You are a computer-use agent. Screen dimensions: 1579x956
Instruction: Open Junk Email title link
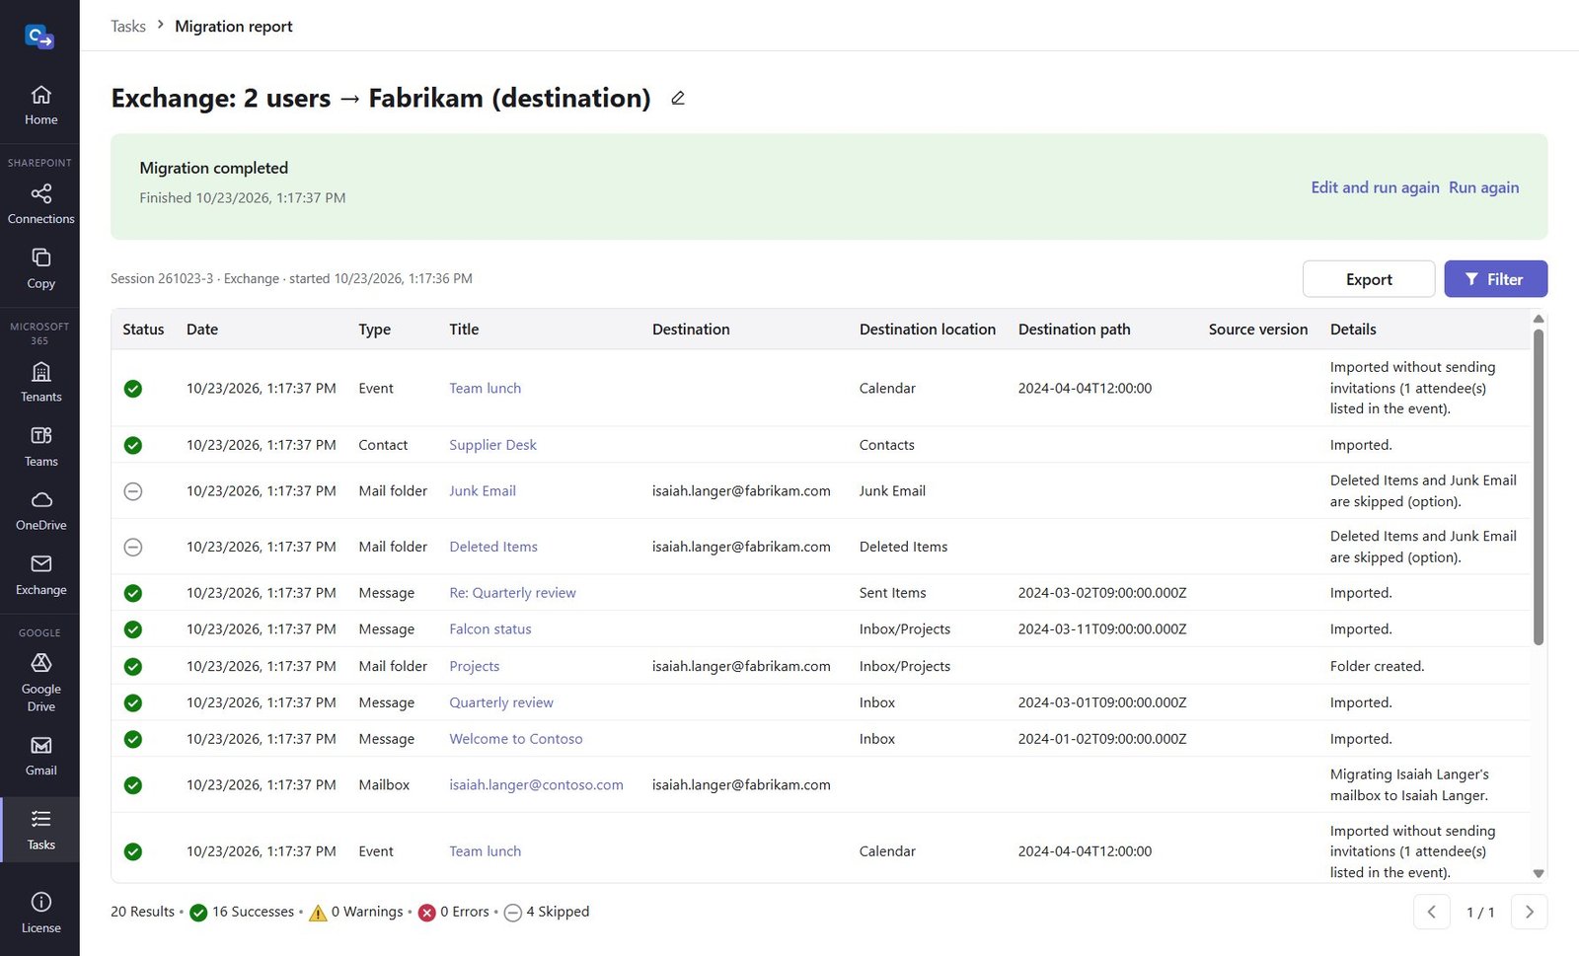click(x=483, y=491)
